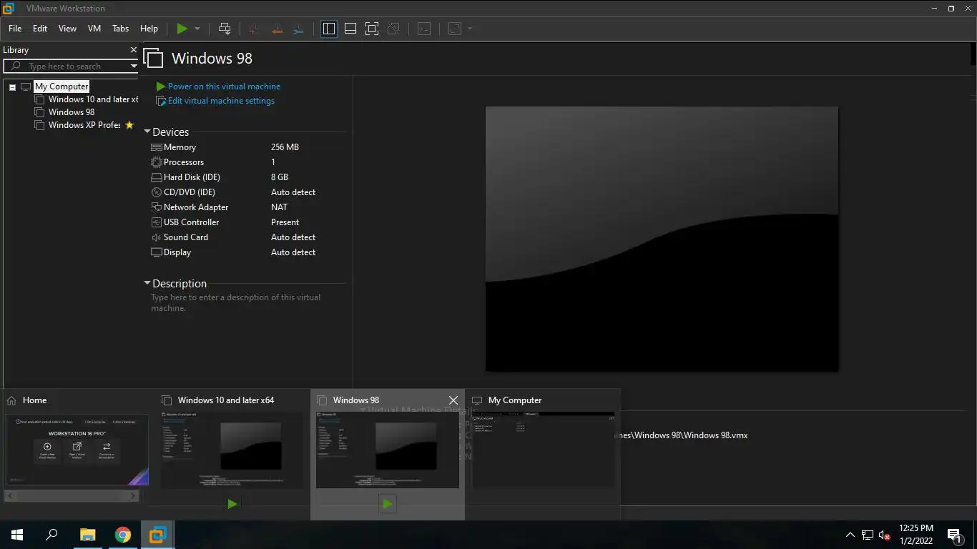Close the Windows 98 thumbnail tab
The image size is (977, 549).
[453, 400]
